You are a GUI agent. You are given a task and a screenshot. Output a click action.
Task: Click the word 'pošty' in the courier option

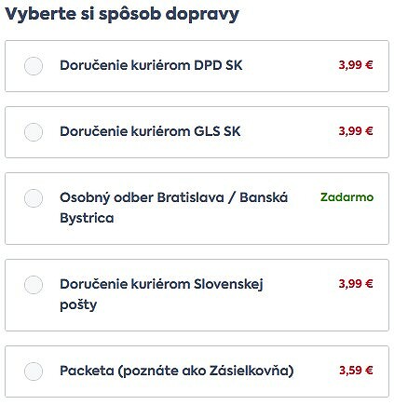pyautogui.click(x=78, y=304)
